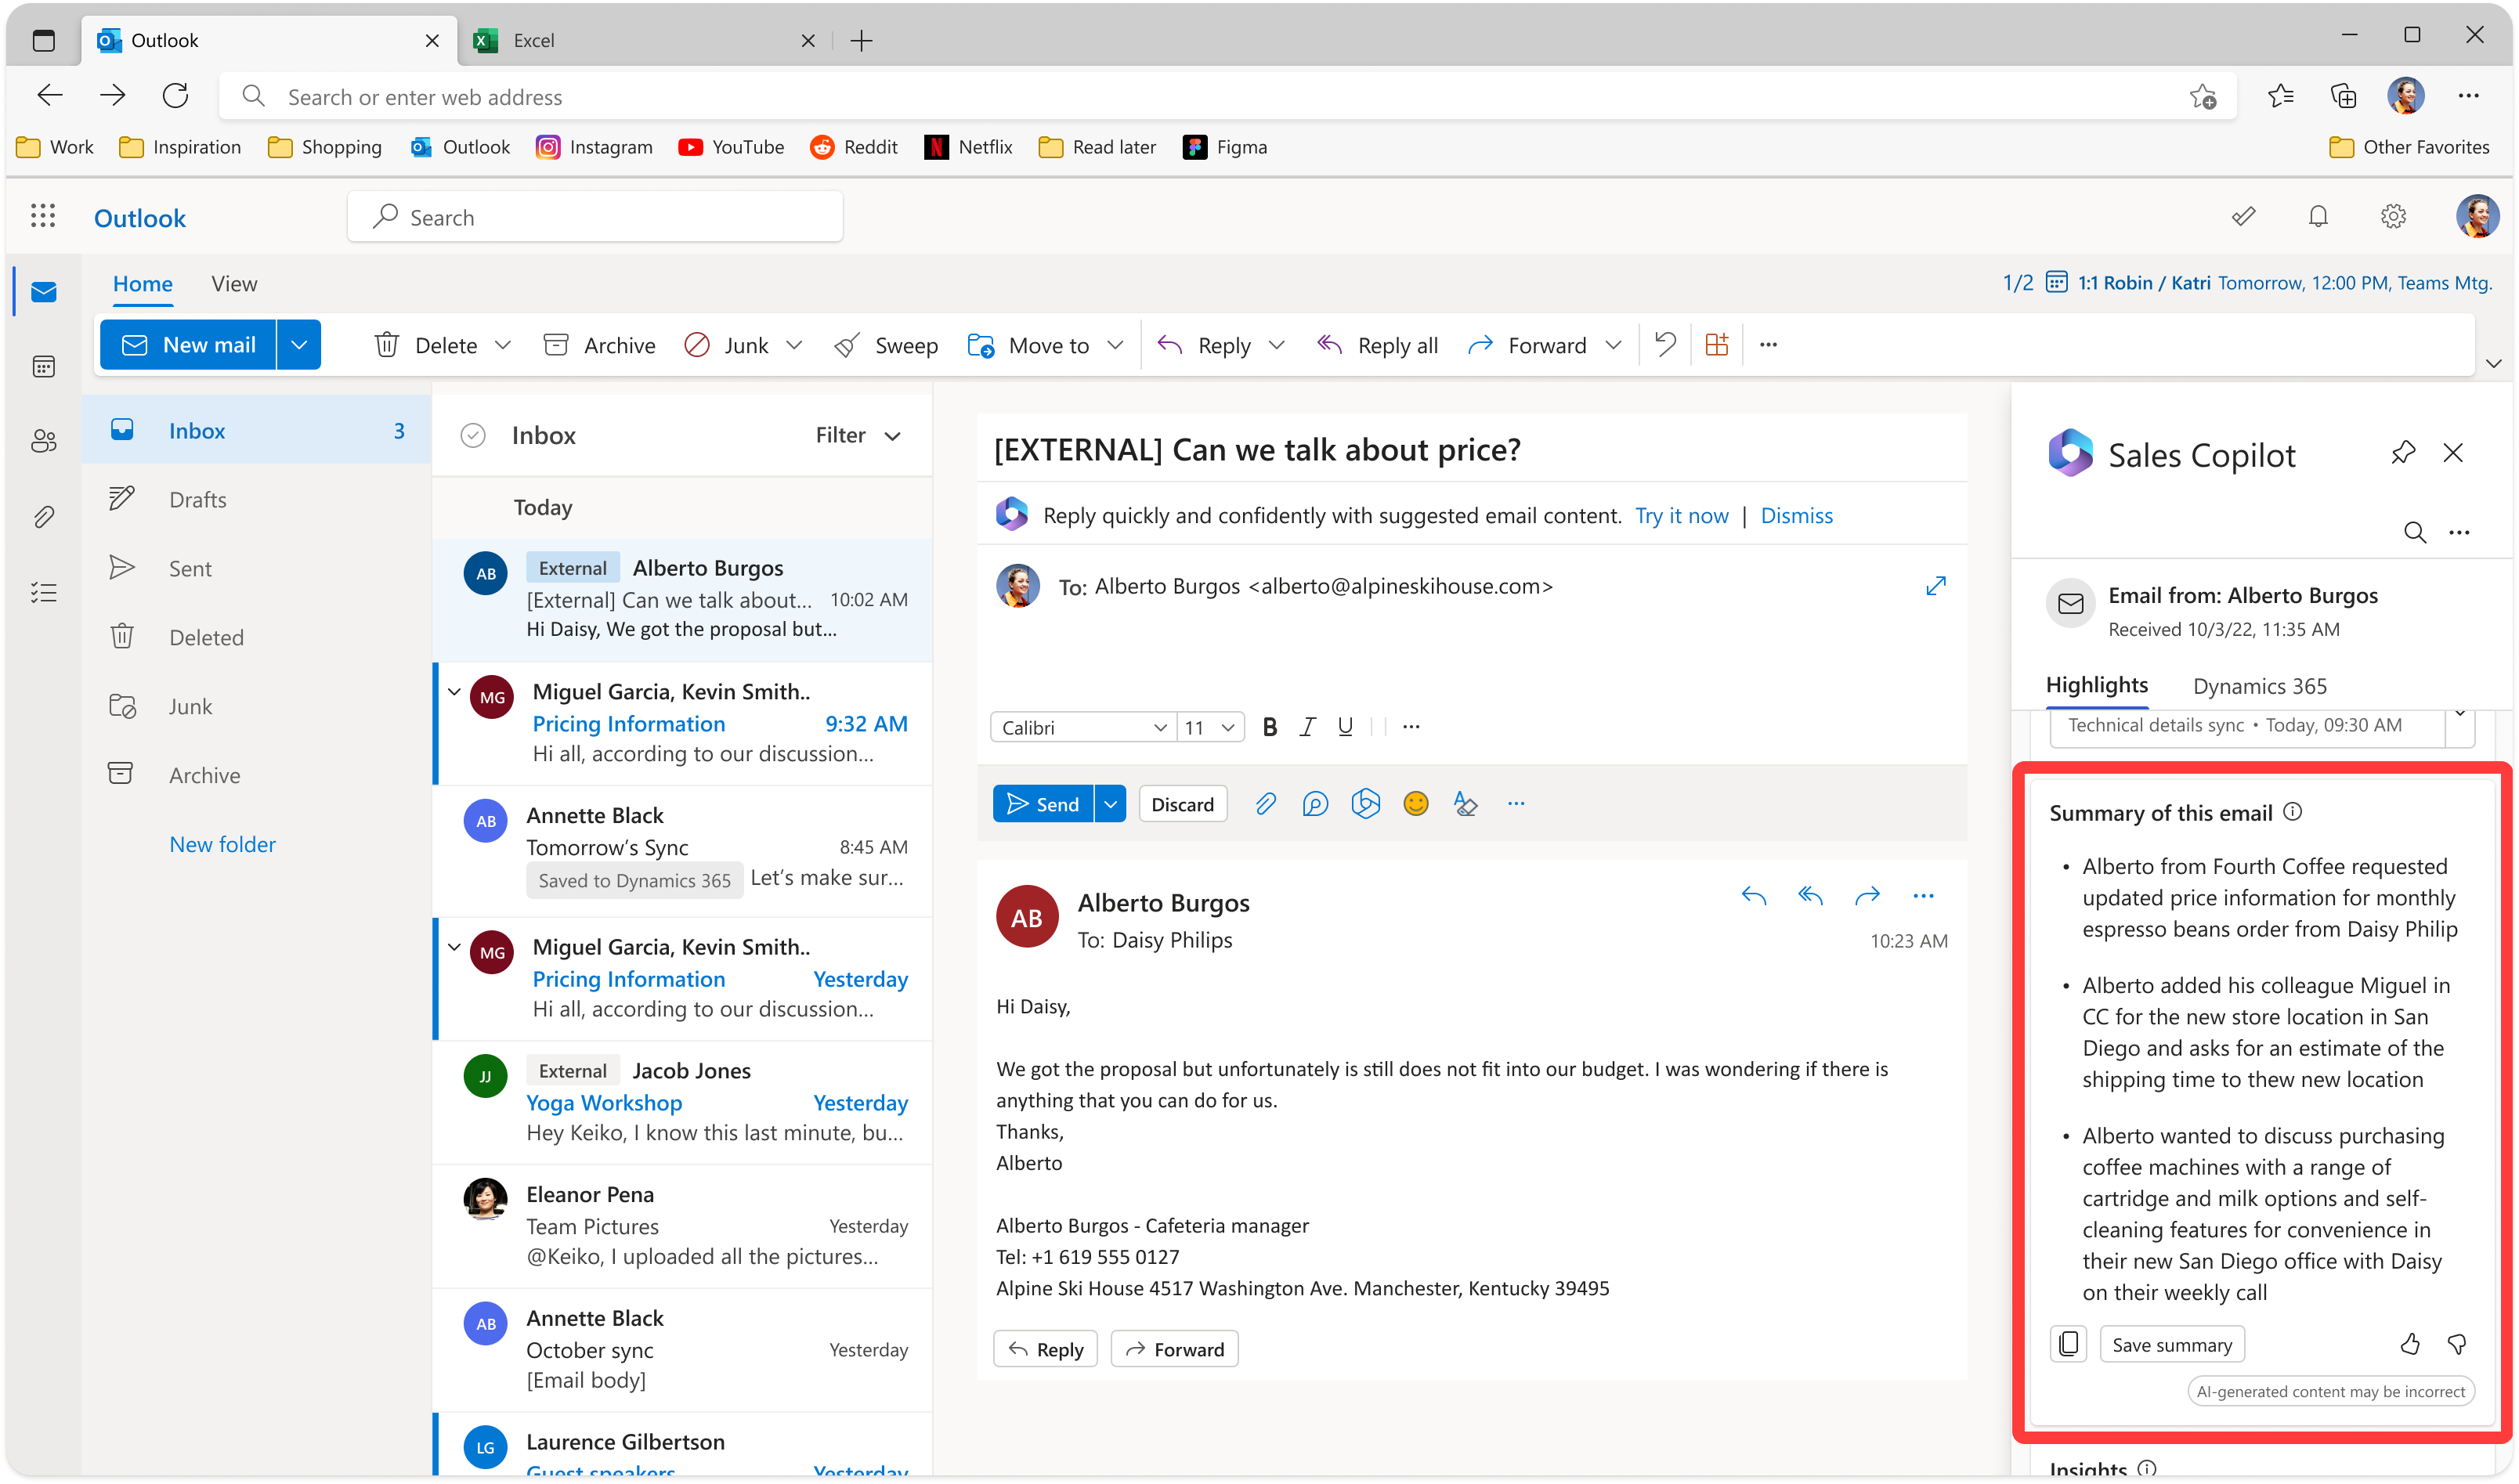This screenshot has height=1484, width=2519.
Task: Open the View ribbon tab
Action: point(234,284)
